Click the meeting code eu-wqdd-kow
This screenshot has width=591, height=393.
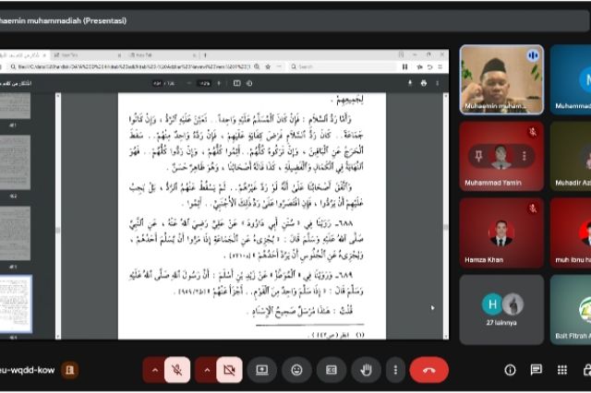27,370
